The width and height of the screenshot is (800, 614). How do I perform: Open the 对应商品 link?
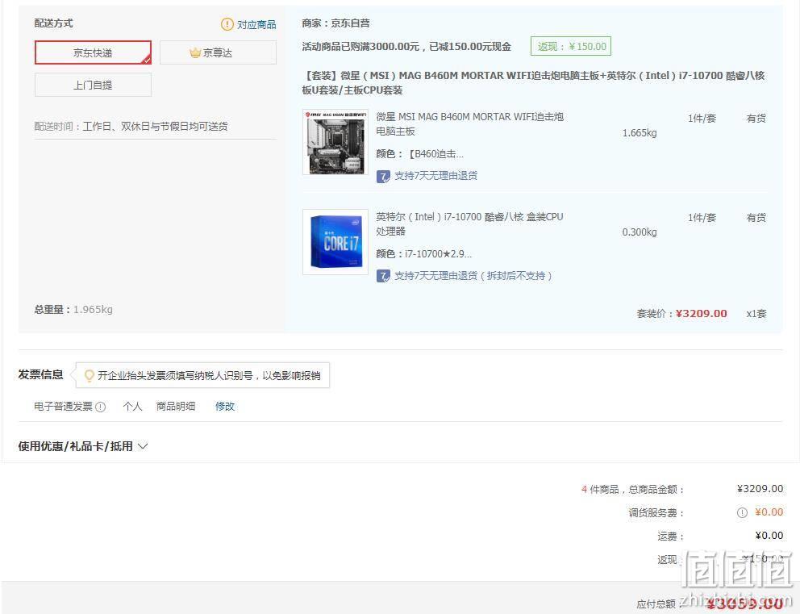point(256,24)
